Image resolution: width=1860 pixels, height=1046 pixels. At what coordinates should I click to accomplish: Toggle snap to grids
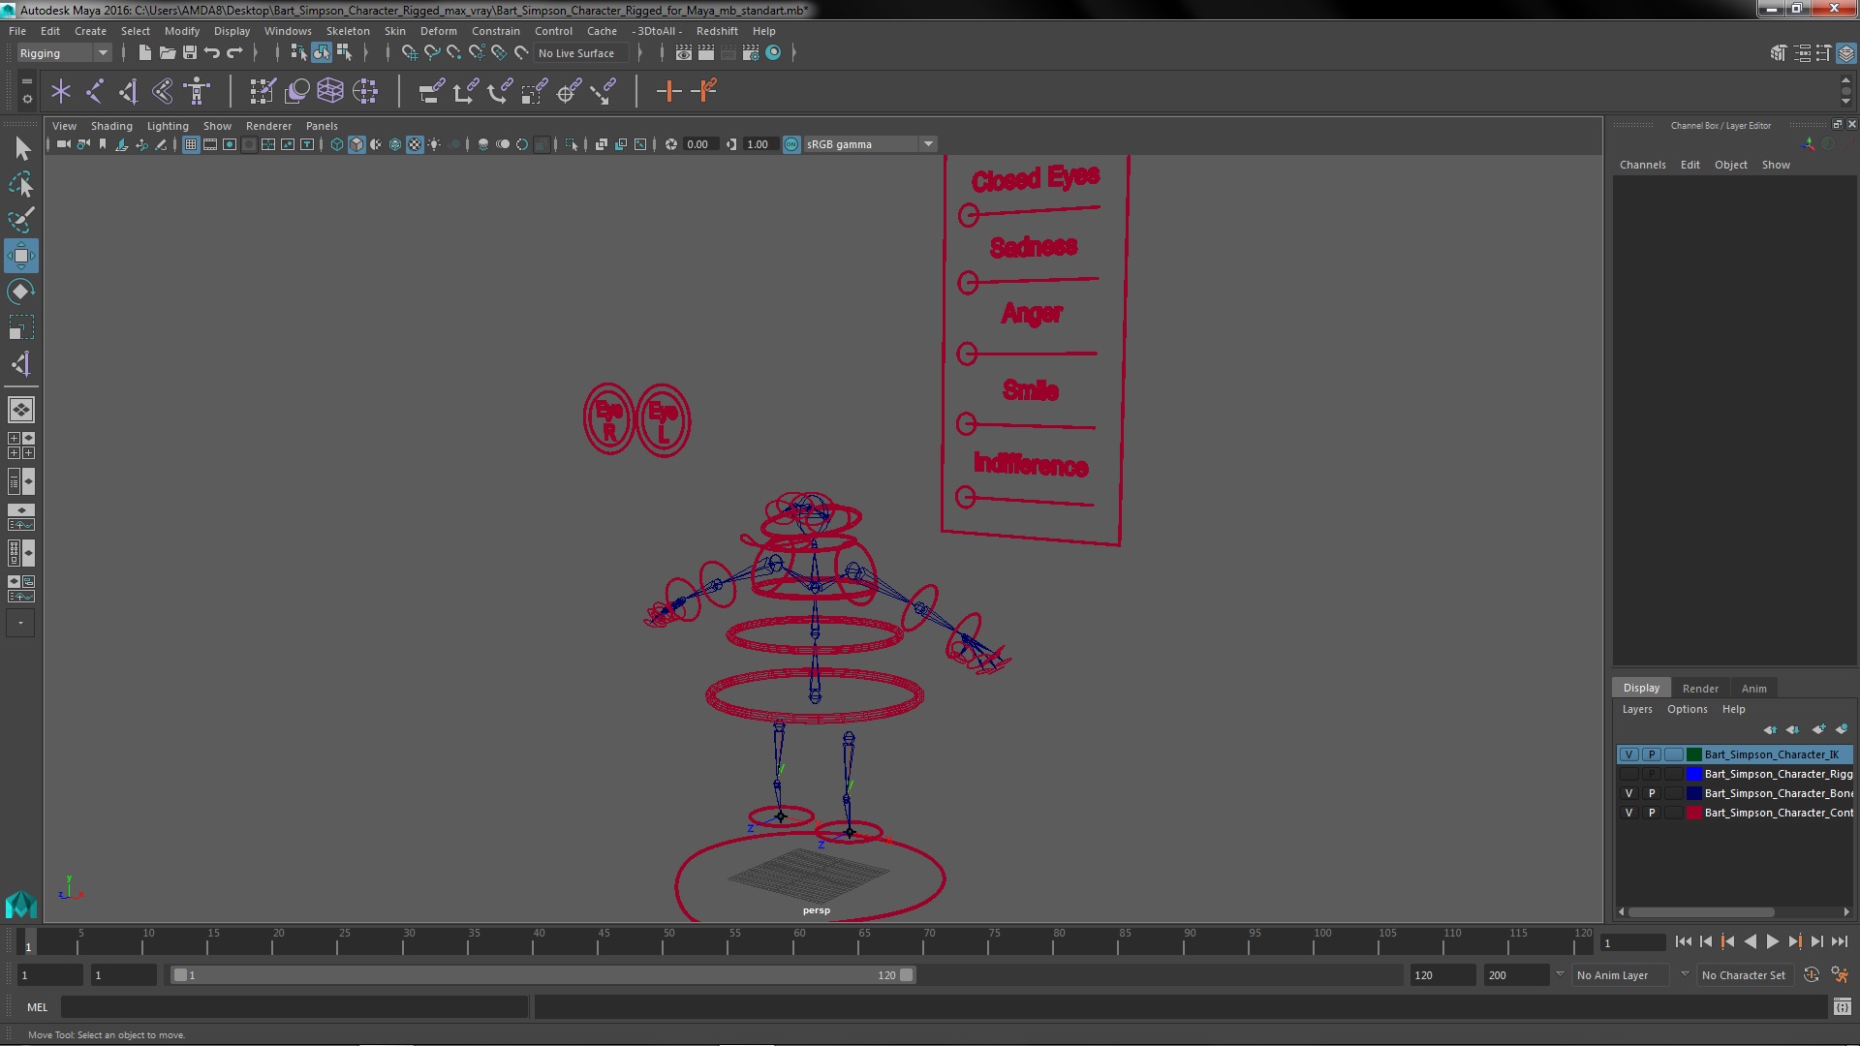[409, 52]
